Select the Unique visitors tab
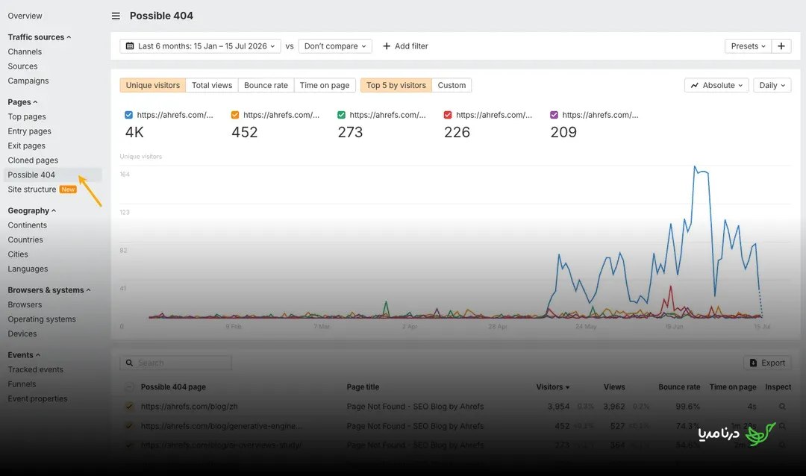The image size is (806, 476). pyautogui.click(x=153, y=85)
